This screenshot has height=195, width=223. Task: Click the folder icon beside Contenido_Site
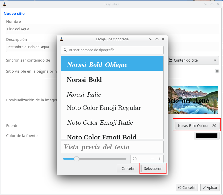pos(170,60)
